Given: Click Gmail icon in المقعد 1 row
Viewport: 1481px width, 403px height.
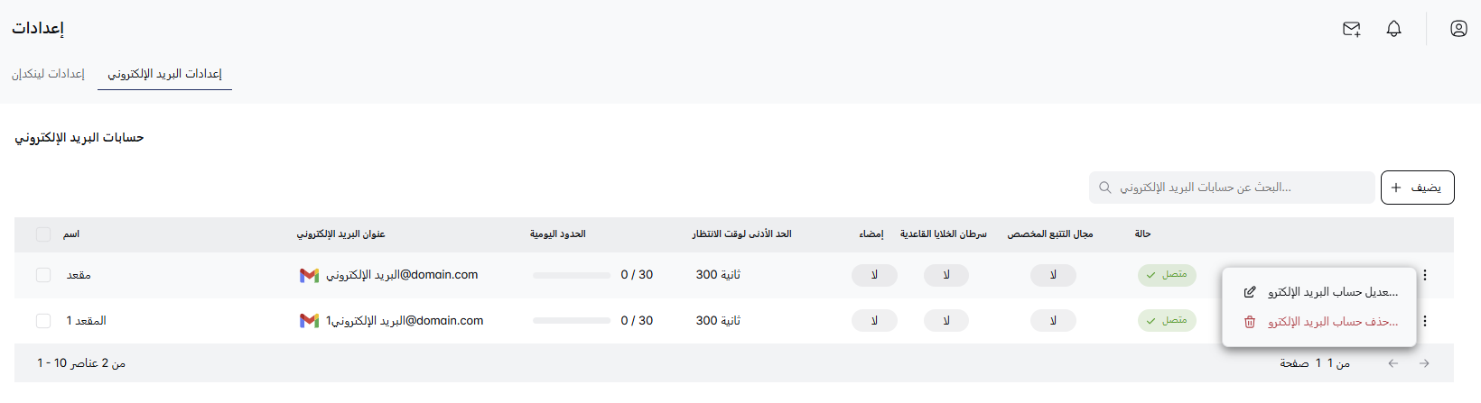Looking at the screenshot, I should tap(309, 321).
